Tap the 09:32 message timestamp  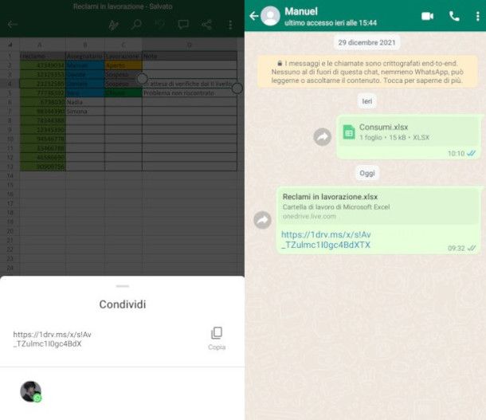click(x=457, y=249)
